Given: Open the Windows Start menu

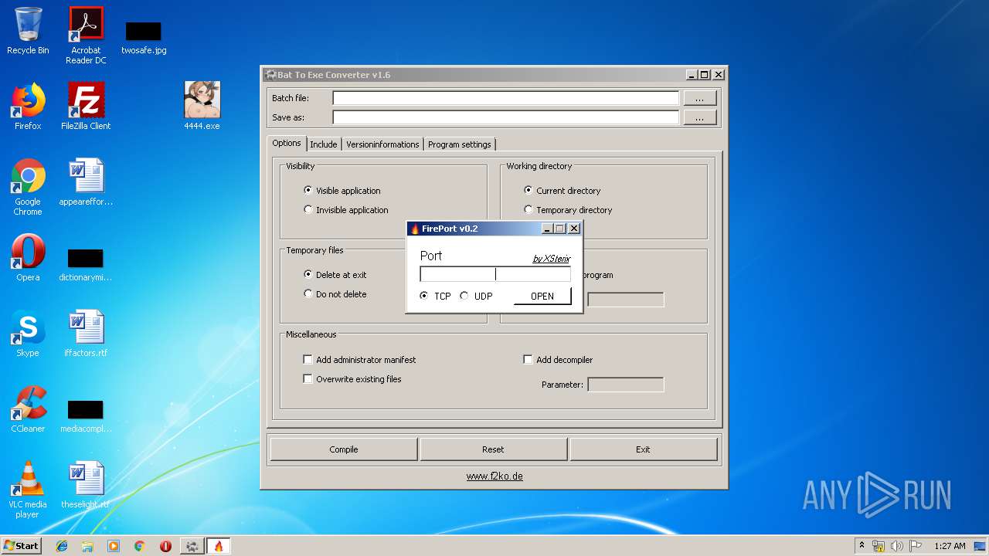Looking at the screenshot, I should coord(22,546).
